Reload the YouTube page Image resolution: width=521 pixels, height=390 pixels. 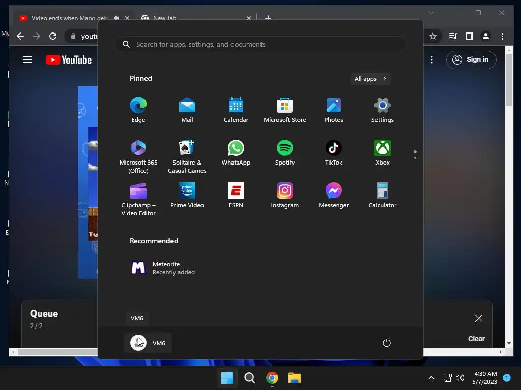pos(53,36)
